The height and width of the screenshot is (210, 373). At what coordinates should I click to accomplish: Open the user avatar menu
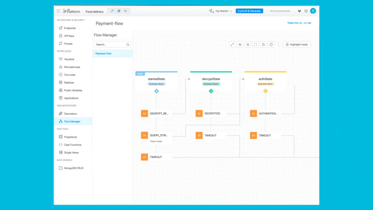pos(313,10)
